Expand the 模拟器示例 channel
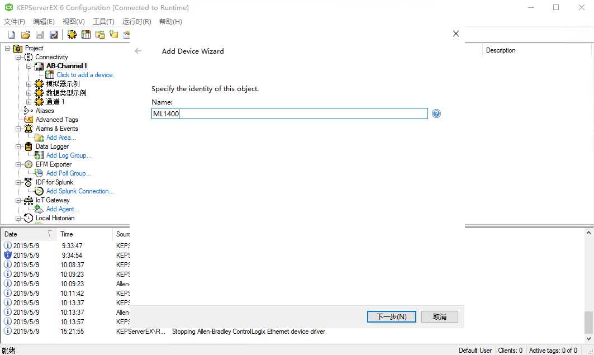The height and width of the screenshot is (355, 594). pos(29,84)
